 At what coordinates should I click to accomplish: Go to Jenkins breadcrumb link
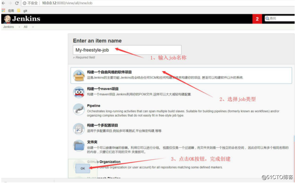tap(9, 27)
